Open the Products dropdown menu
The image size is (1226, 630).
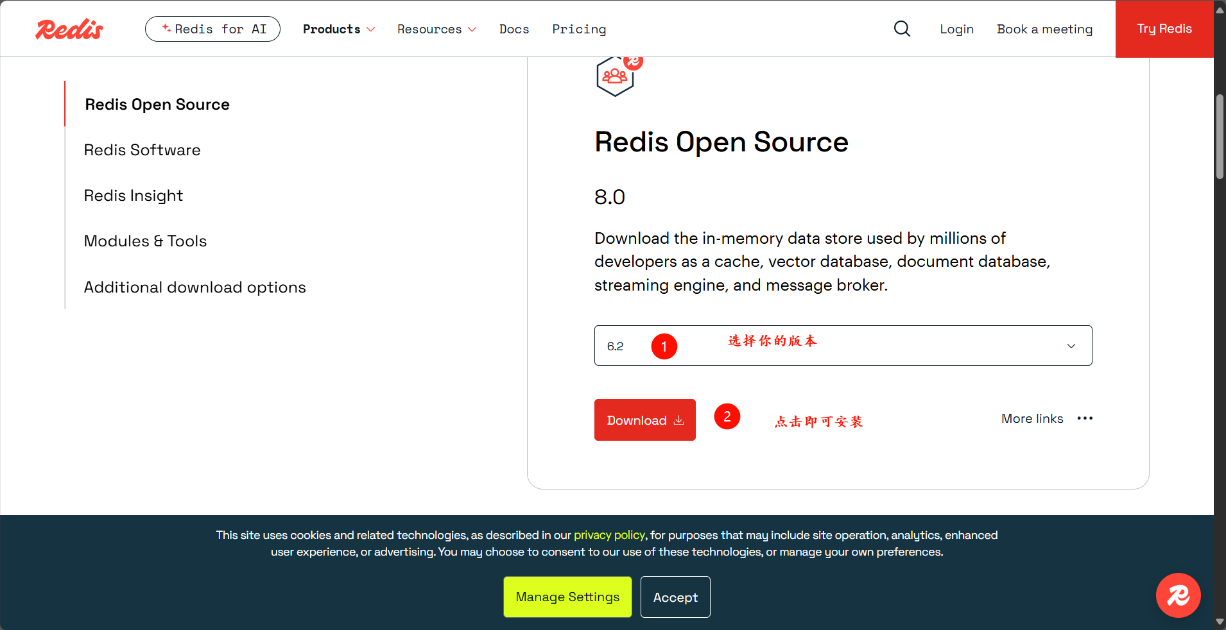click(x=338, y=29)
